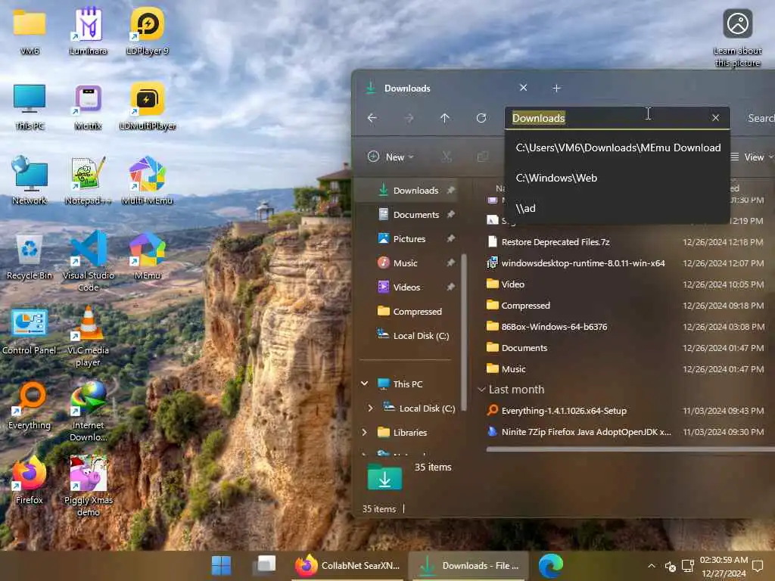
Task: Open the Recycle Bin
Action: tap(30, 257)
